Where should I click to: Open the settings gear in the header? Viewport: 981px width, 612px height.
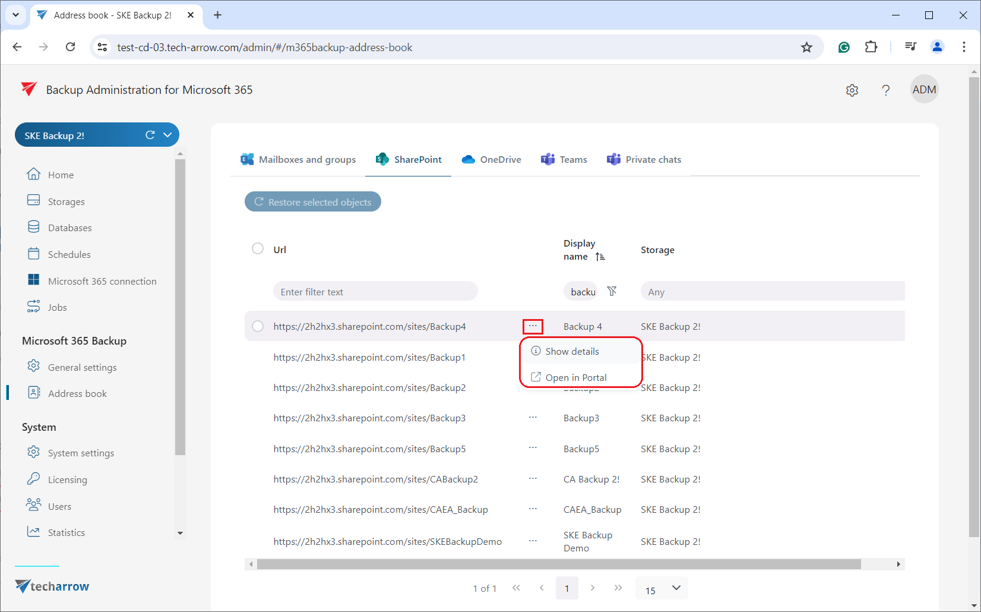point(852,90)
